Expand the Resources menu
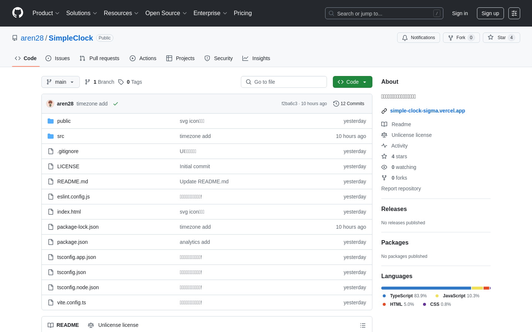This screenshot has width=532, height=332. 121,13
